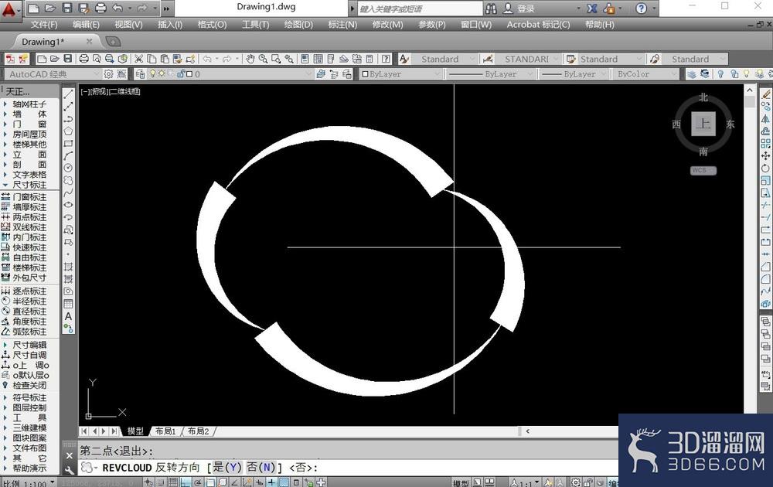Select the Erase tool in modify toolbar
The image size is (773, 487).
tap(765, 94)
